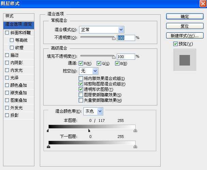Enable the 斜面和浮雕 effect checkbox
The width and height of the screenshot is (207, 170).
[7, 33]
